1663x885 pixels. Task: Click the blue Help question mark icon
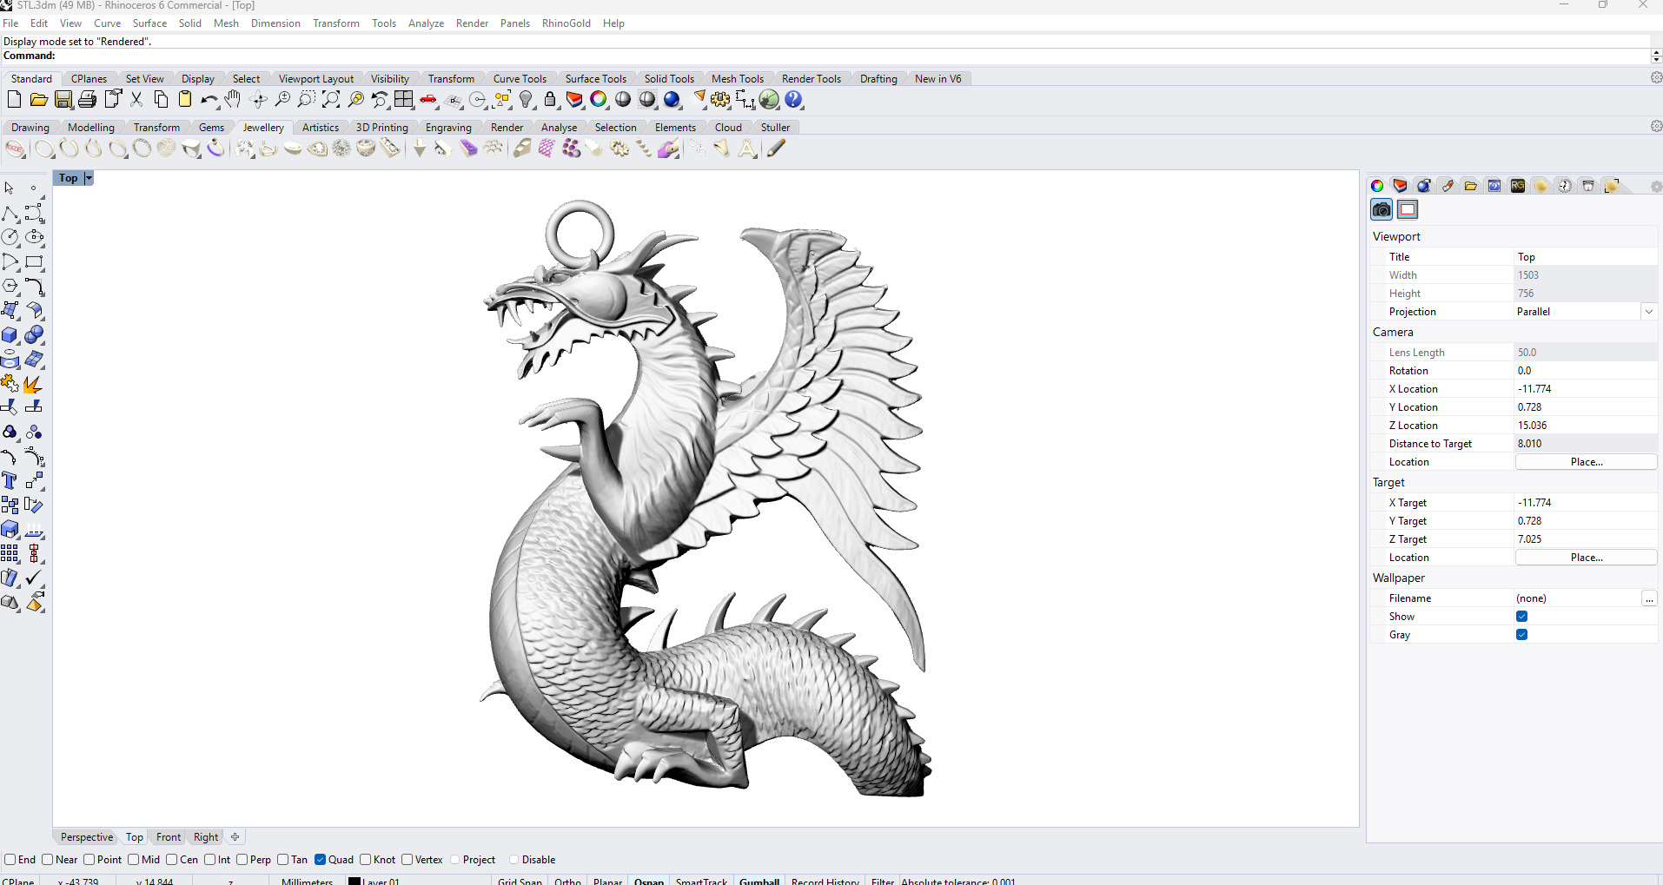pos(794,100)
